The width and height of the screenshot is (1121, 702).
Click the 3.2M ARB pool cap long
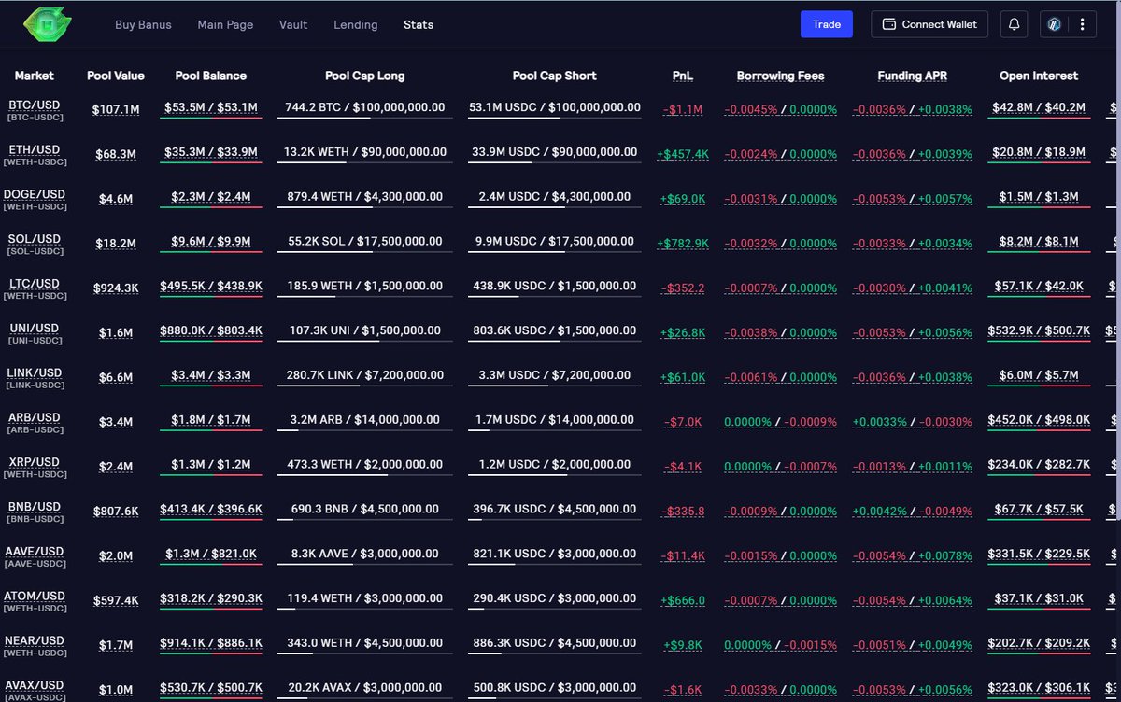(x=365, y=420)
